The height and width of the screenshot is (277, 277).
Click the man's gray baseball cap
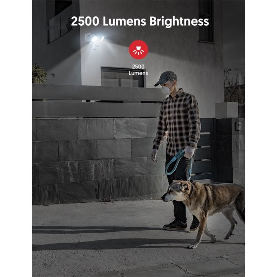click(166, 78)
